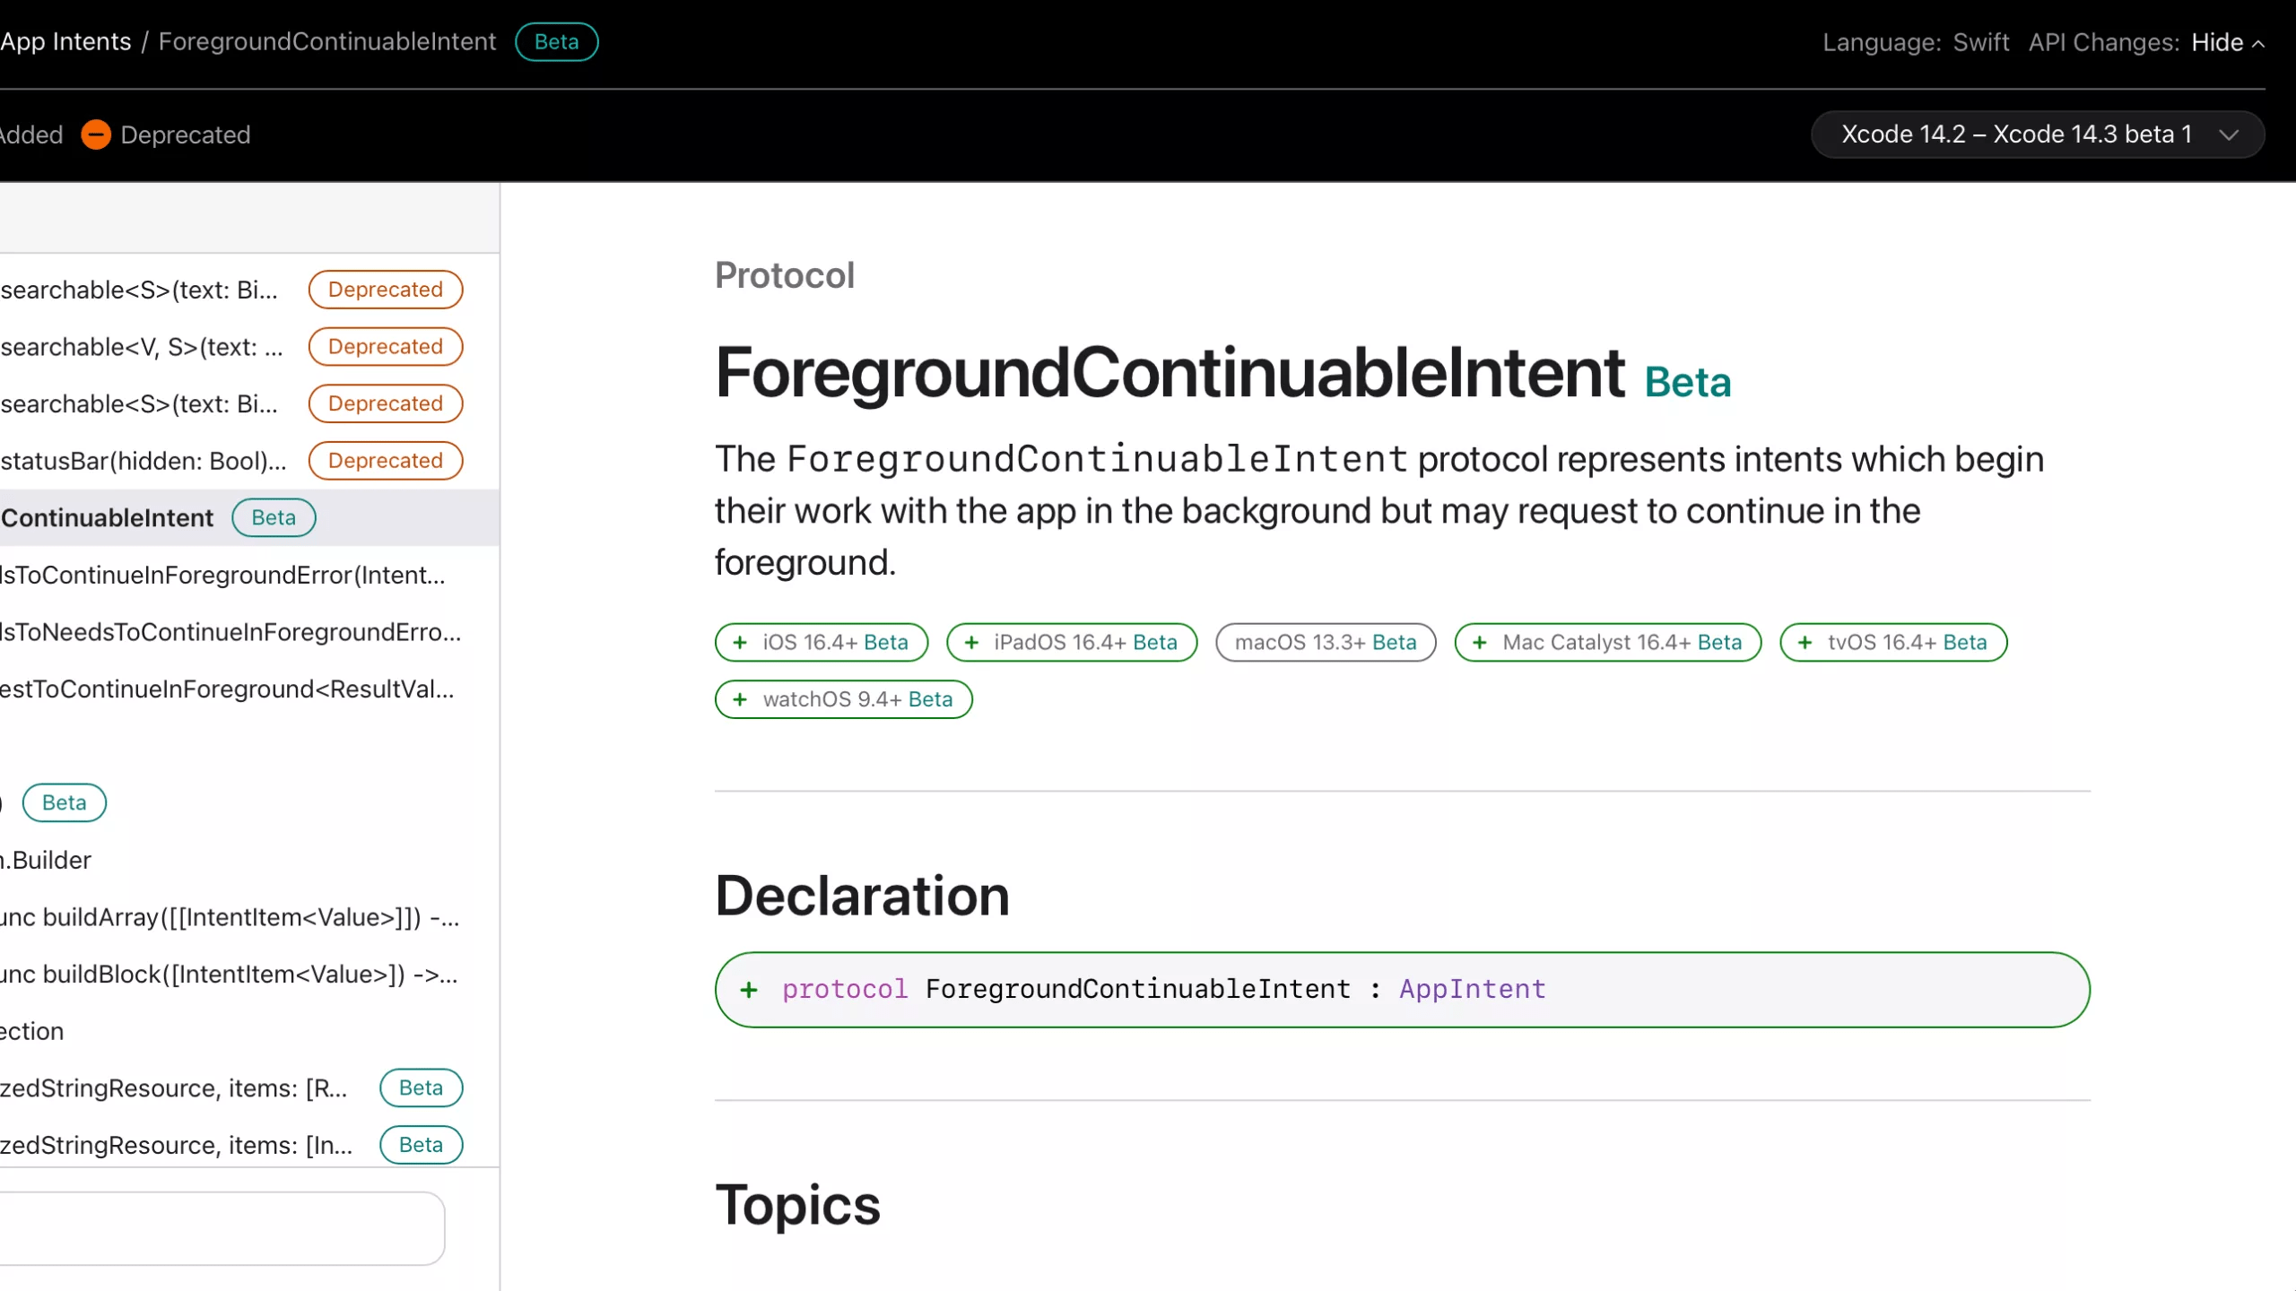This screenshot has width=2296, height=1291.
Task: Click the Beta badge in the breadcrumb
Action: coord(556,42)
